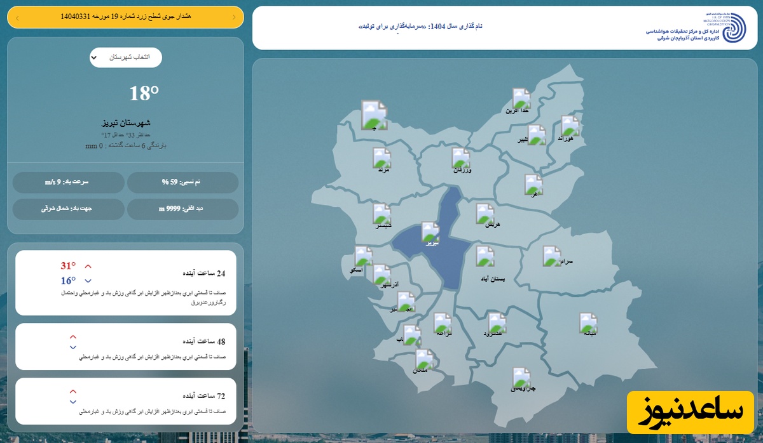
Task: Open the county selection dropdown (انتخاب شهرستان)
Action: [126, 57]
